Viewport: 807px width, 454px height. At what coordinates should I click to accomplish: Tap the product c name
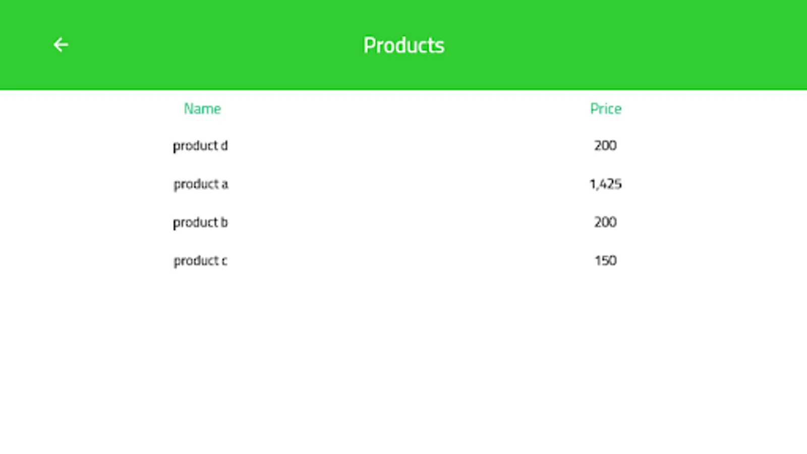point(200,261)
